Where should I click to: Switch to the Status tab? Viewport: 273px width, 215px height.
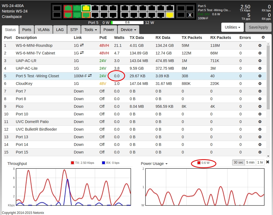click(10, 30)
